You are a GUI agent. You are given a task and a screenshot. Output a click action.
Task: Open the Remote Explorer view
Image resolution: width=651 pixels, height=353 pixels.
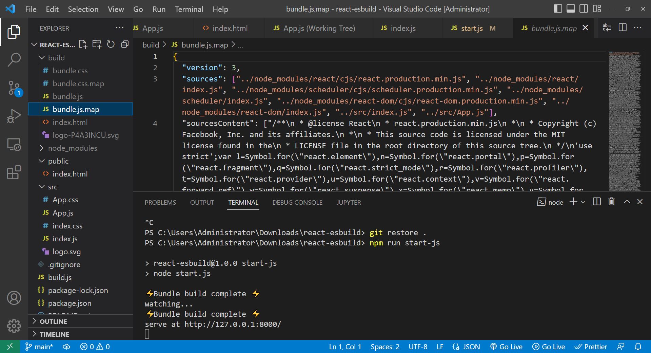point(14,145)
